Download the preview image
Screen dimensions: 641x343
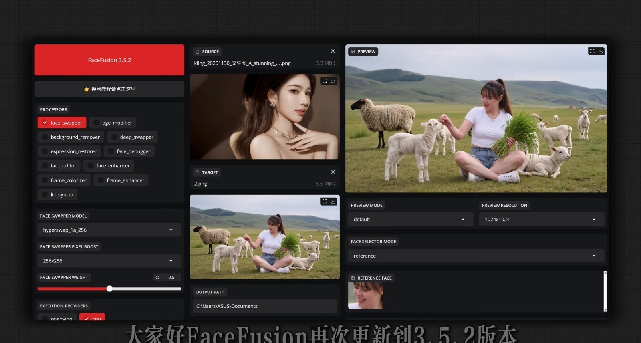pyautogui.click(x=601, y=51)
